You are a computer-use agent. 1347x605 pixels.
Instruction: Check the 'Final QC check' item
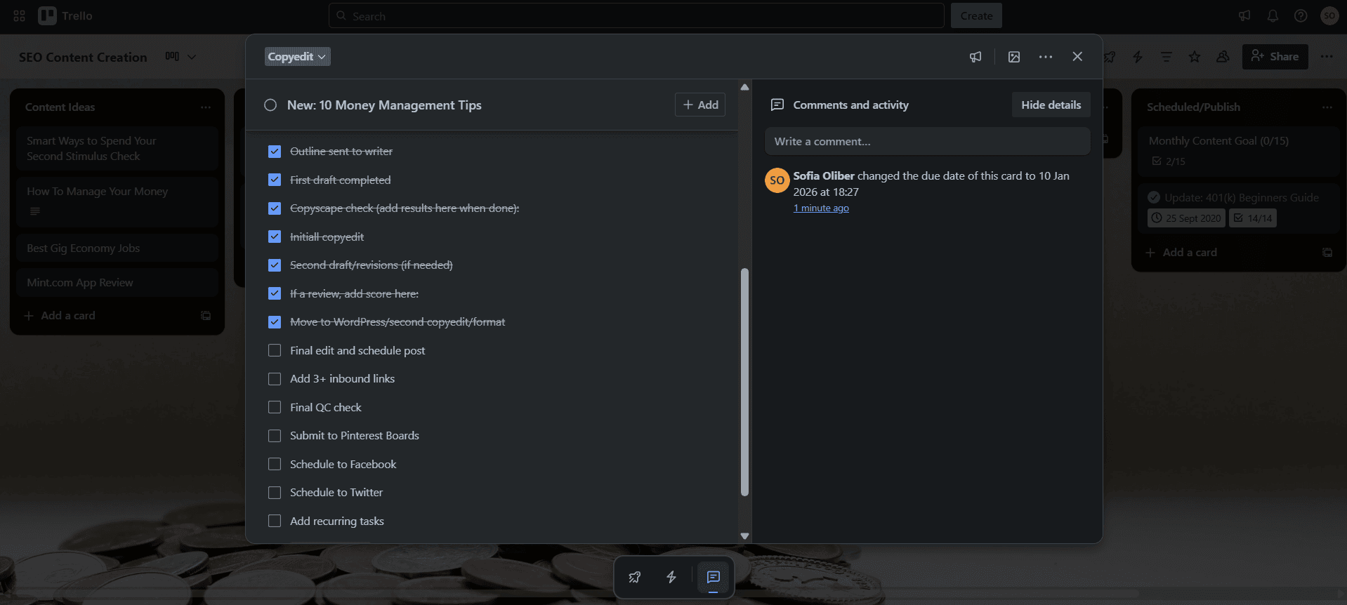pos(275,407)
